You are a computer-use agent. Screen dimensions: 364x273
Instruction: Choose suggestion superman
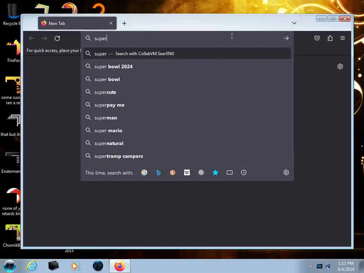pyautogui.click(x=187, y=118)
